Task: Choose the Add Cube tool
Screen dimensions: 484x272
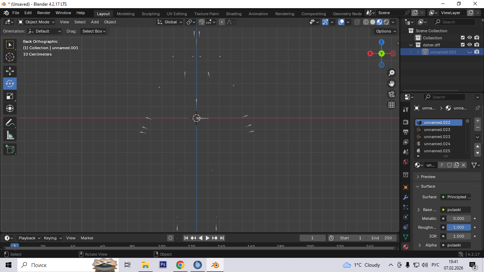Action: (10, 149)
